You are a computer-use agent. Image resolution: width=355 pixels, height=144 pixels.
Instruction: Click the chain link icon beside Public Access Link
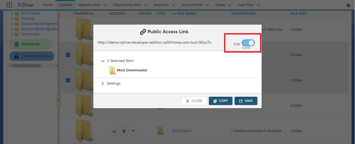(143, 32)
